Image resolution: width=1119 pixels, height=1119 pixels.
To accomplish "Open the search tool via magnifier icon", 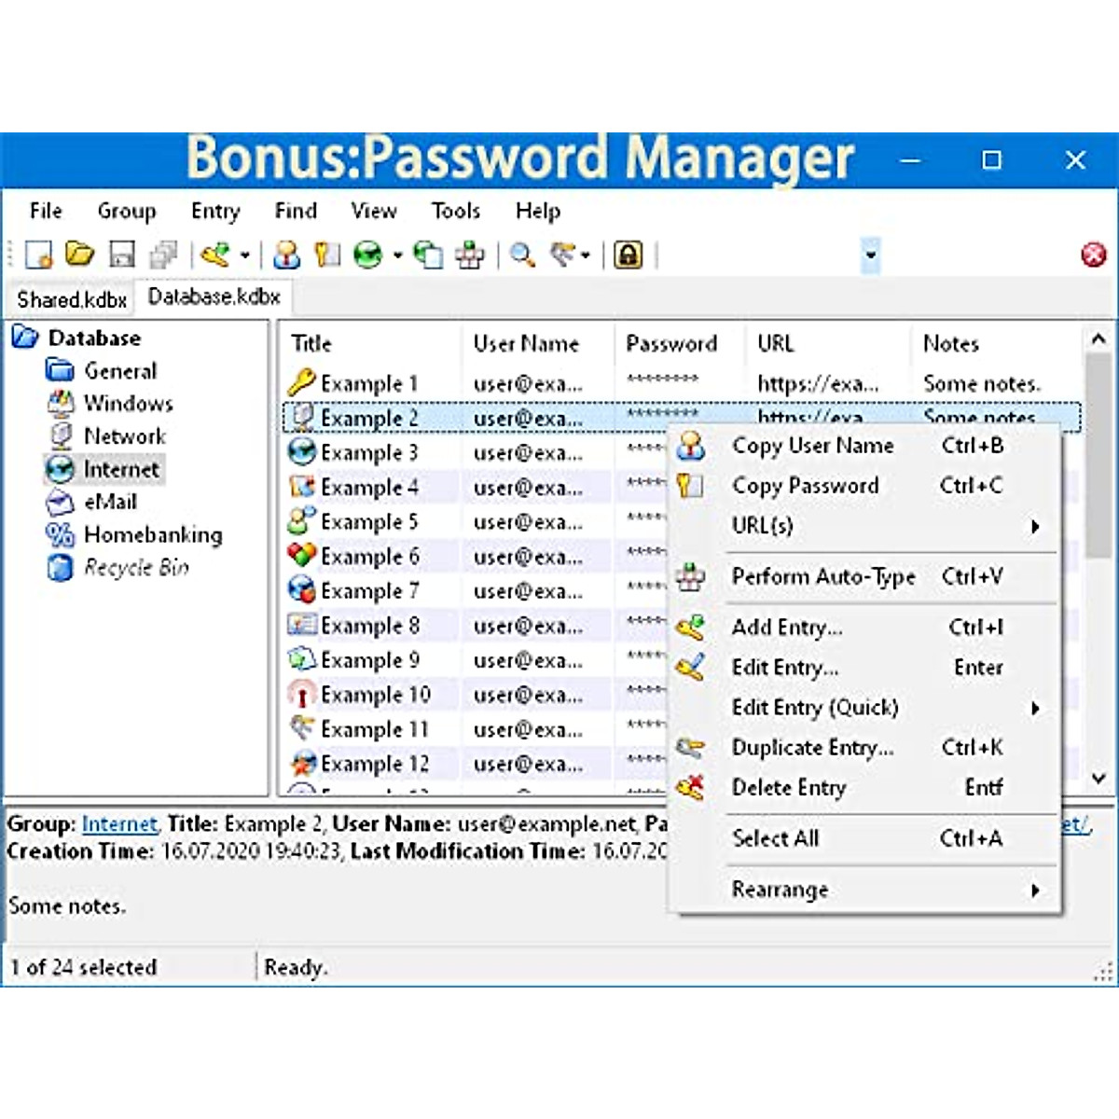I will [522, 255].
